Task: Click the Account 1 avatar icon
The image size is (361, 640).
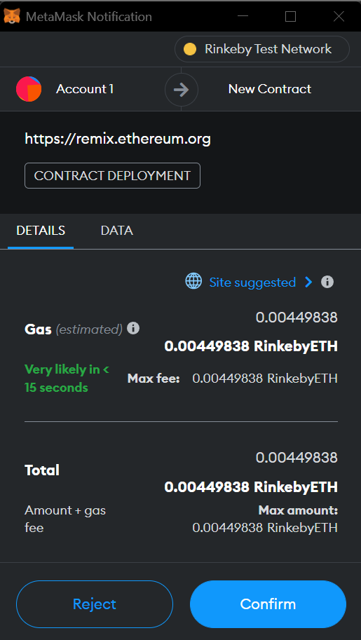Action: pyautogui.click(x=29, y=88)
